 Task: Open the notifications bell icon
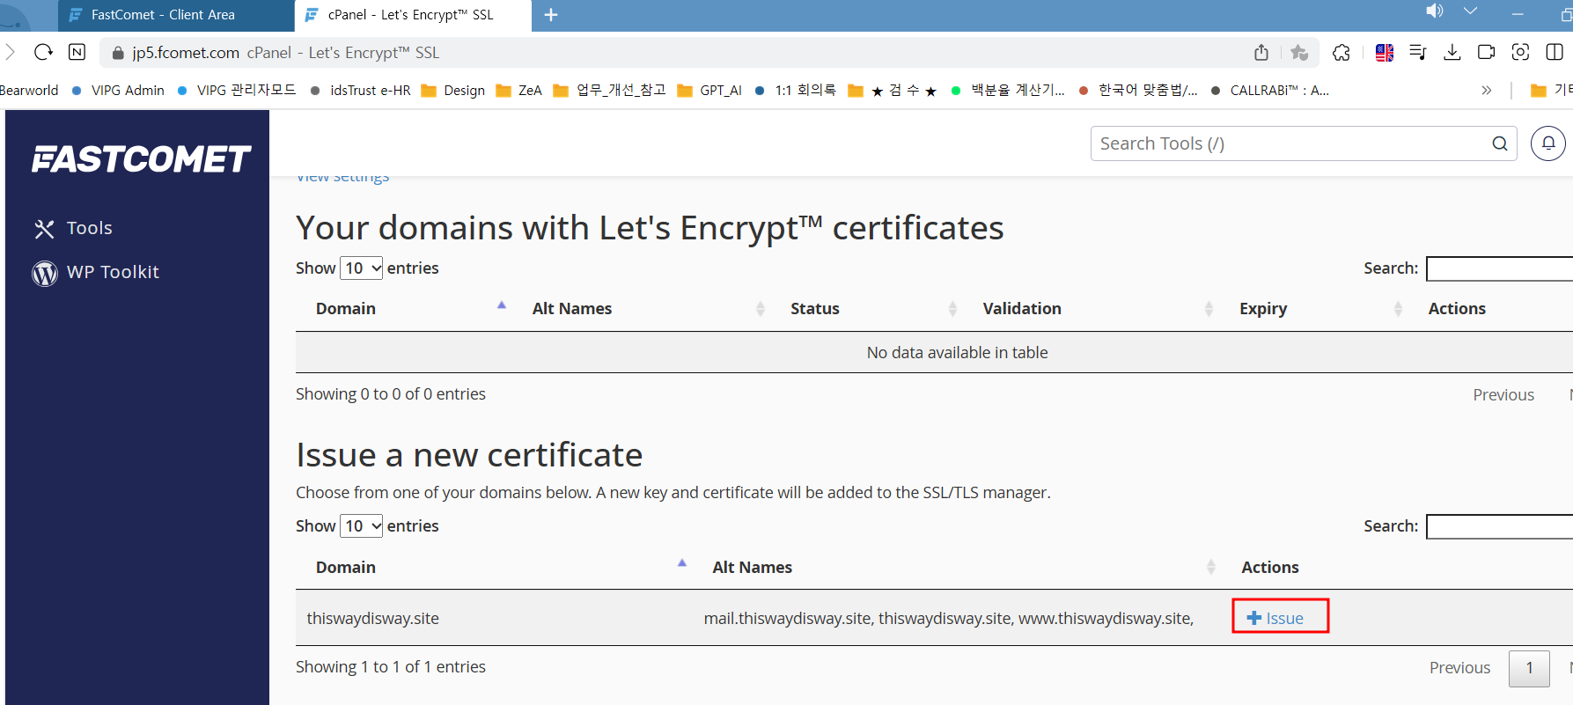[1548, 143]
